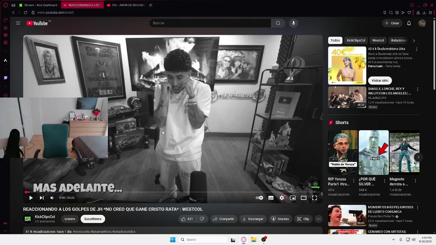Open a new browser tab with plus
The height and width of the screenshot is (245, 436).
pyautogui.click(x=151, y=5)
